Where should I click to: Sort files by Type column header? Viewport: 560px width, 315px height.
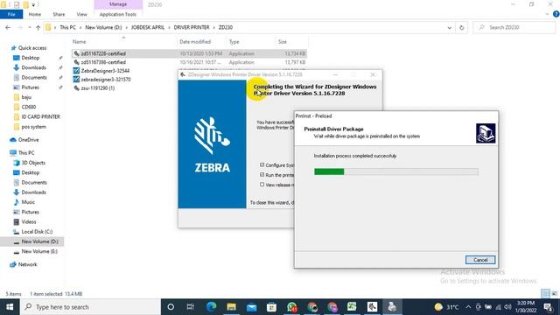(234, 42)
